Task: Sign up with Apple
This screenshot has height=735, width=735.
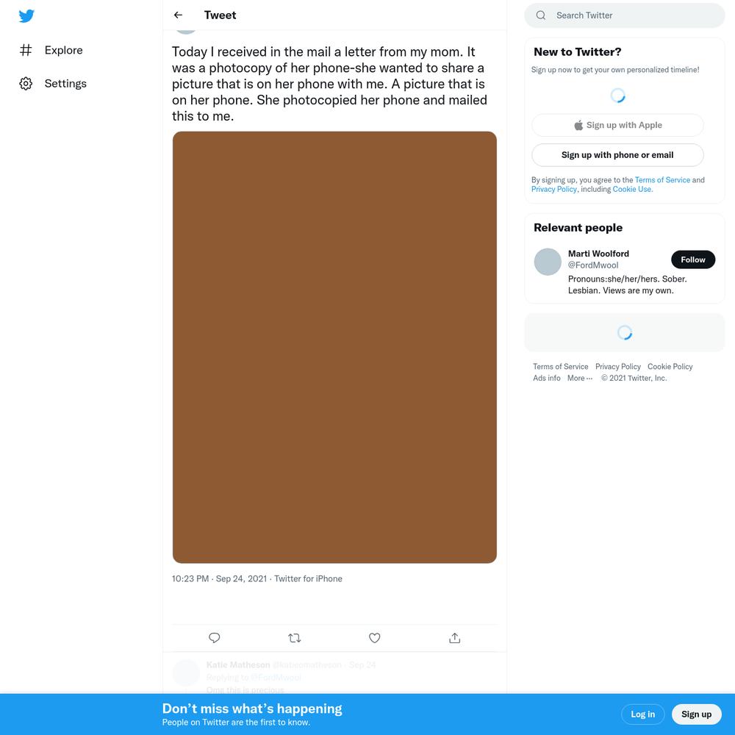Action: tap(617, 125)
